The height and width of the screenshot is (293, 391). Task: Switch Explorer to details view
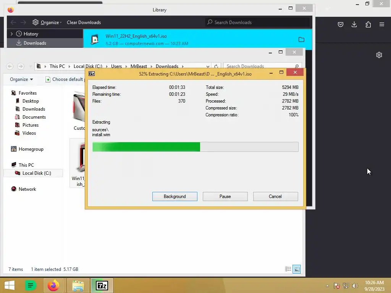click(x=288, y=269)
